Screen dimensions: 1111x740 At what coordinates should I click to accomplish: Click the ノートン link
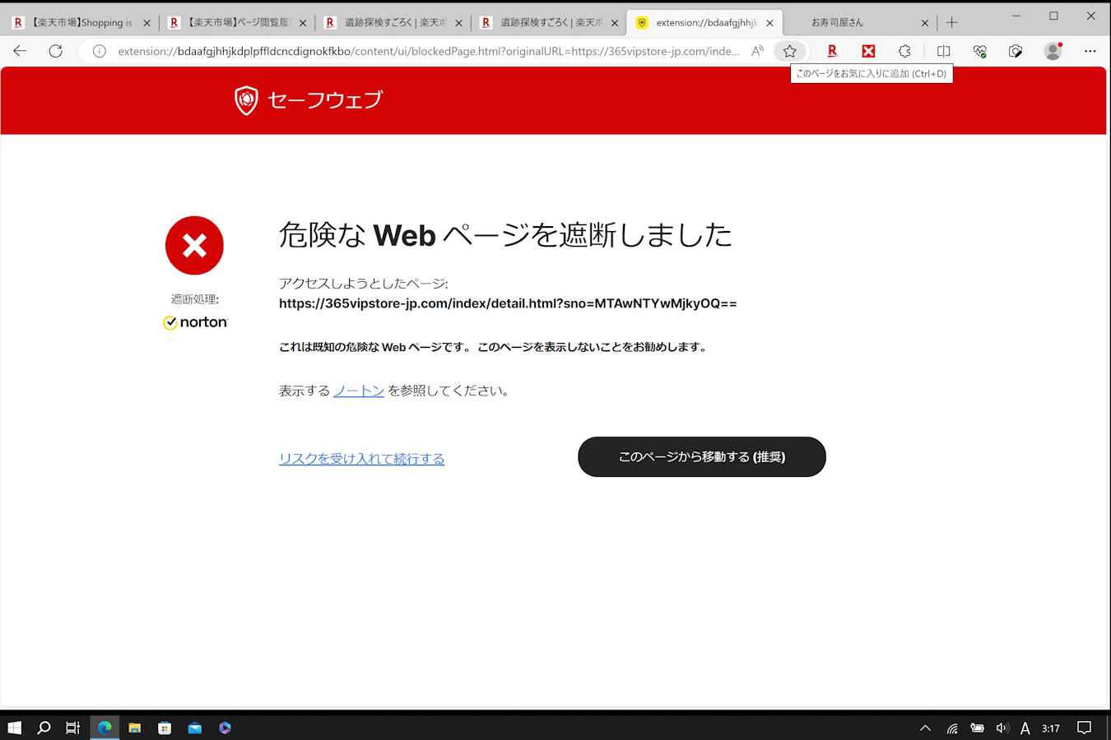point(359,391)
